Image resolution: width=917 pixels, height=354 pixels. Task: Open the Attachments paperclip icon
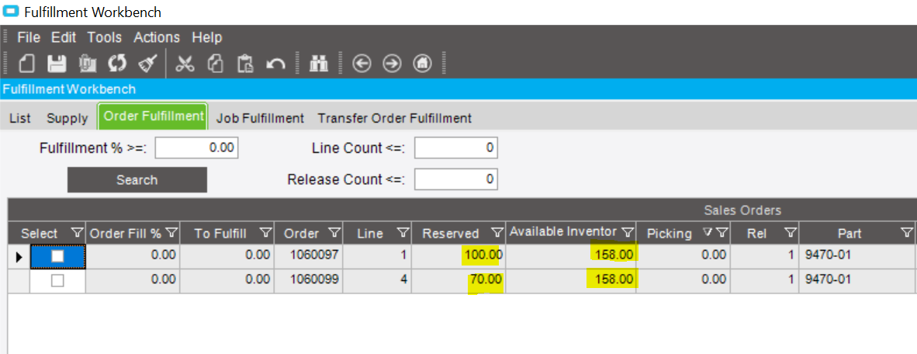pyautogui.click(x=87, y=63)
